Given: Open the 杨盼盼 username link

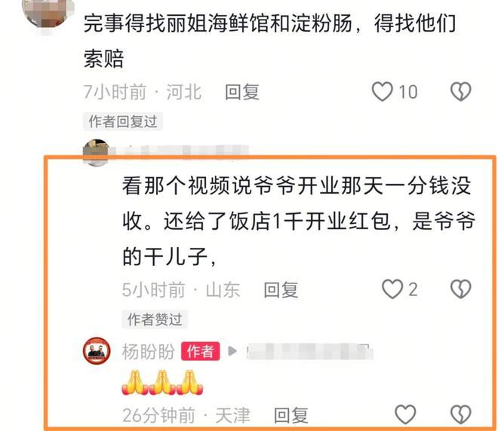Looking at the screenshot, I should [149, 351].
